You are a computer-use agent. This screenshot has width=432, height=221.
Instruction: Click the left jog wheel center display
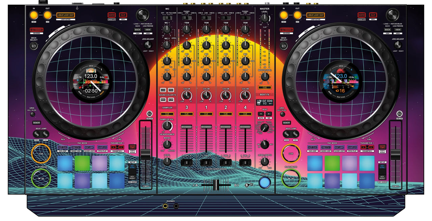tap(91, 81)
